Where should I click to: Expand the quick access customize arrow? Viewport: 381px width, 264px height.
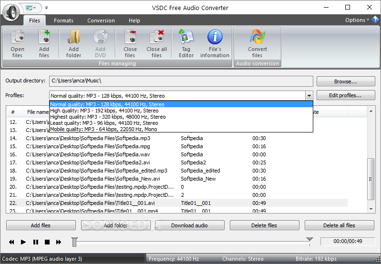coord(46,8)
